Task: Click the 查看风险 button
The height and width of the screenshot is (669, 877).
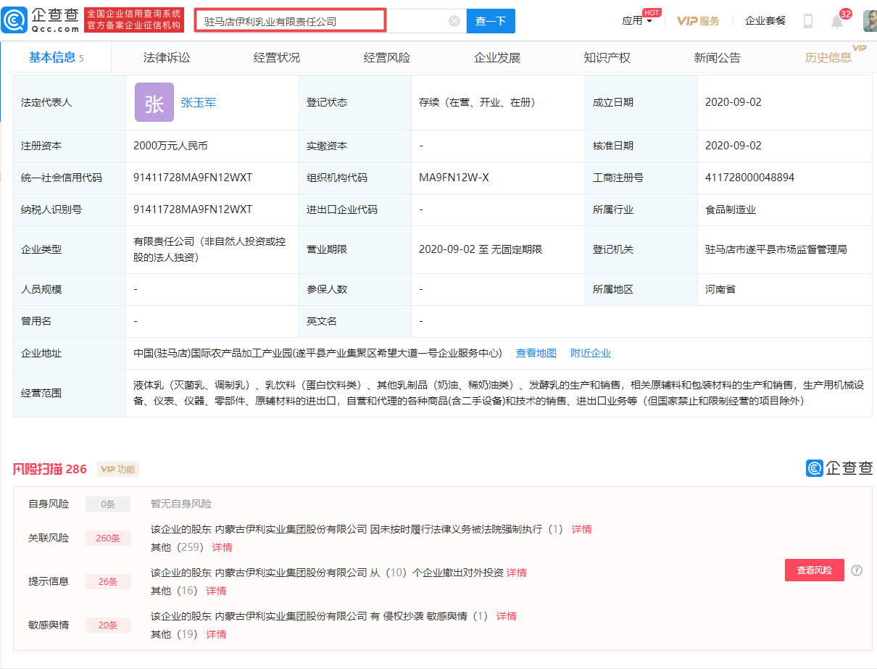Action: click(x=815, y=570)
